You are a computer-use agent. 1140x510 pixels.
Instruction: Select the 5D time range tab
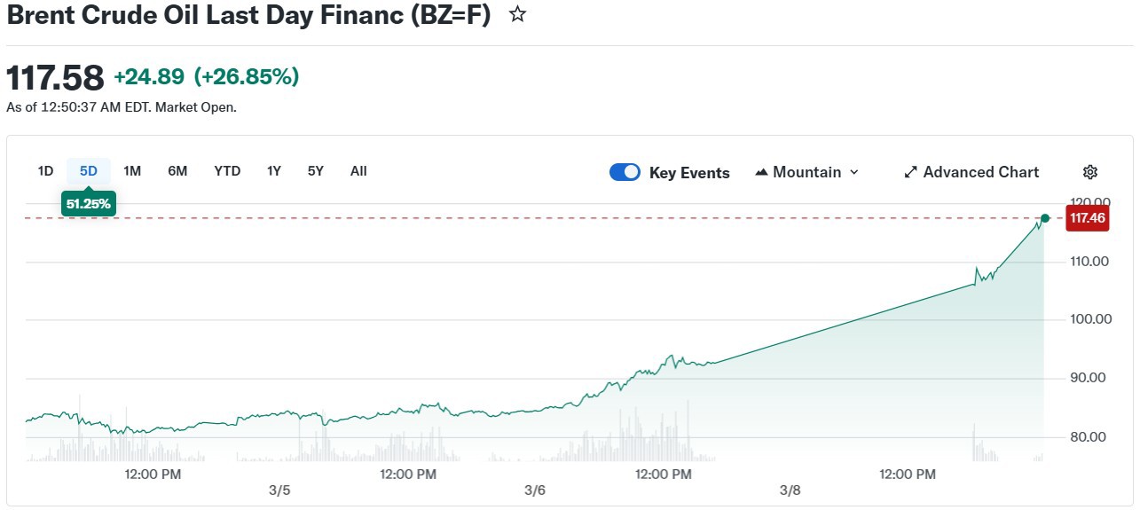[x=89, y=171]
